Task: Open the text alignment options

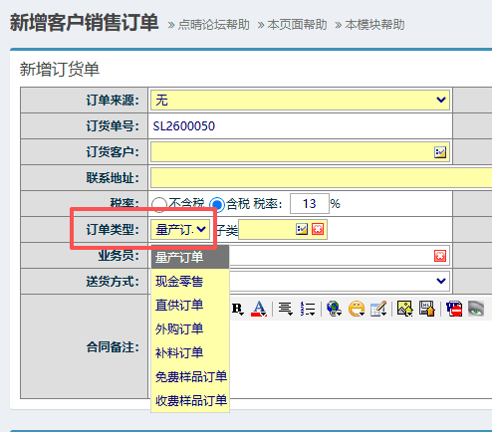Action: click(x=285, y=309)
